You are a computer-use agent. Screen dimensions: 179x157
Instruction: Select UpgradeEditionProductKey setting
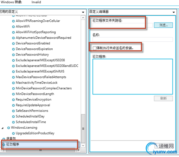pyautogui.click(x=35, y=133)
